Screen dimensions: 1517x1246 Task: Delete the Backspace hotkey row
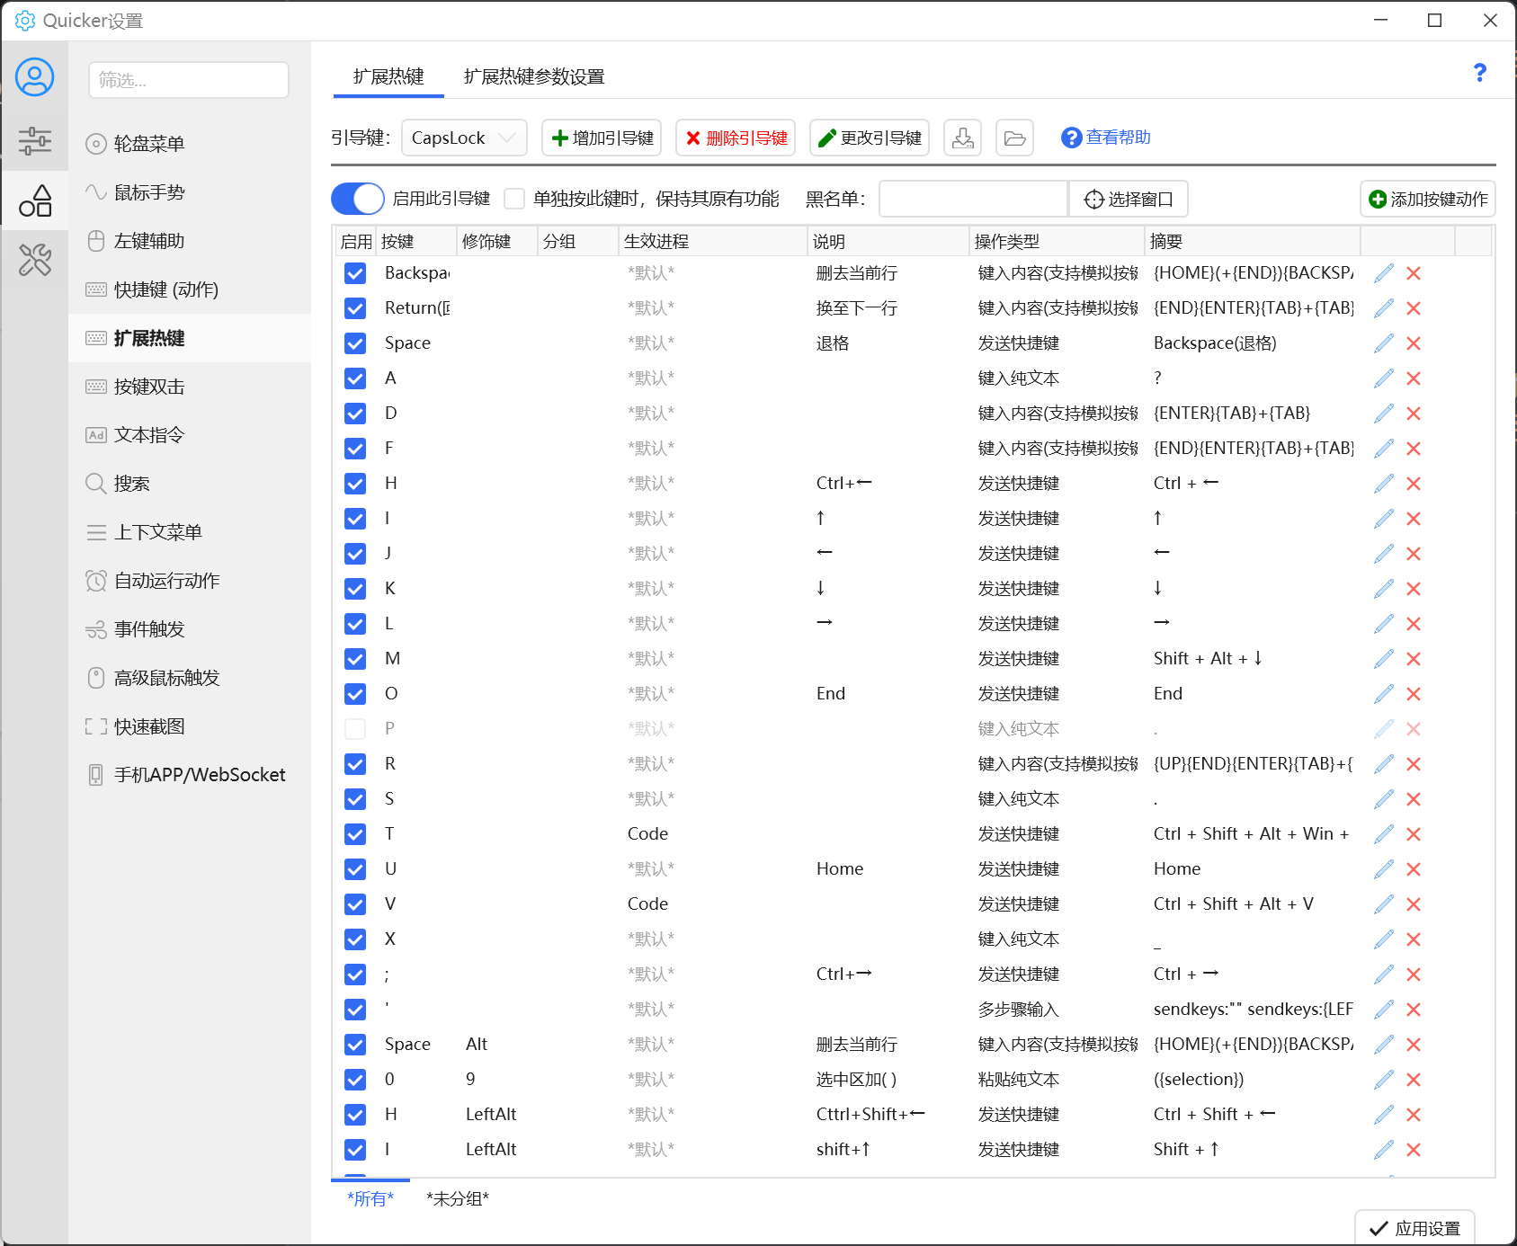(x=1414, y=273)
